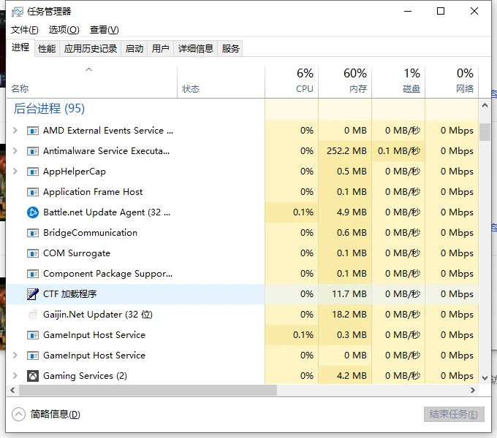Screen dimensions: 497x438
Task: Click the Antimalware Service Executable icon
Action: pyautogui.click(x=32, y=151)
